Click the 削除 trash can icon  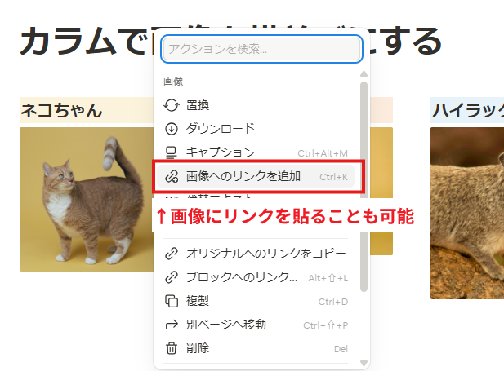pyautogui.click(x=172, y=348)
